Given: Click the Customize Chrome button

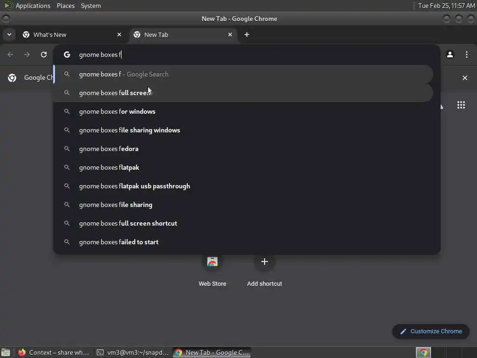Looking at the screenshot, I should click(431, 331).
